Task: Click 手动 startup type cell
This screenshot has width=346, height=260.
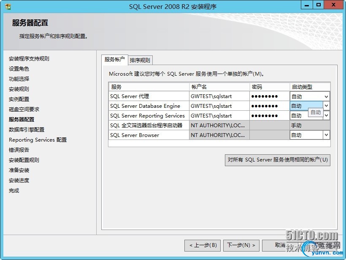Action: coord(310,126)
